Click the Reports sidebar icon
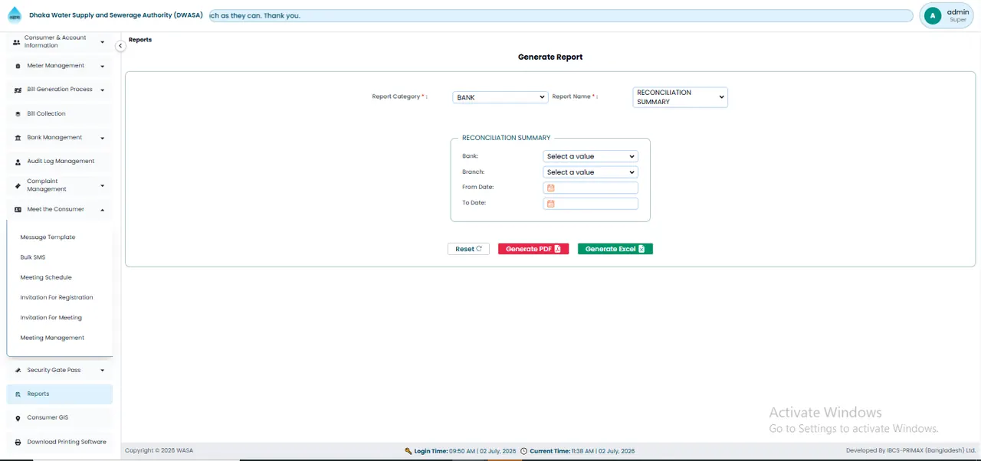 point(18,394)
